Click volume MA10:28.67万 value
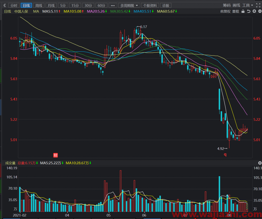Image resolution: width=262 pixels, height=219 pixels. pyautogui.click(x=78, y=163)
